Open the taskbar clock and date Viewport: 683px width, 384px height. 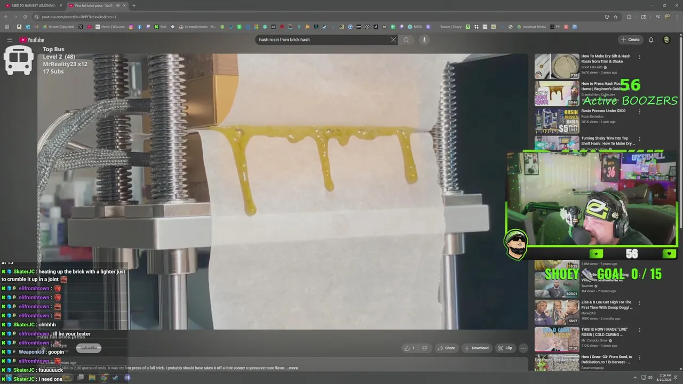pyautogui.click(x=664, y=378)
